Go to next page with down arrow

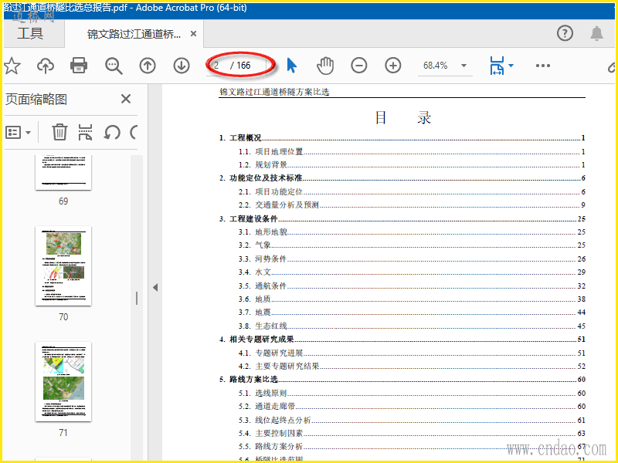coord(182,66)
